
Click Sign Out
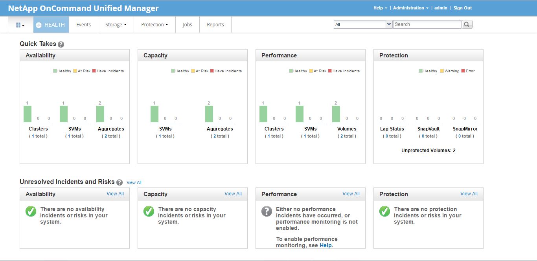point(462,7)
